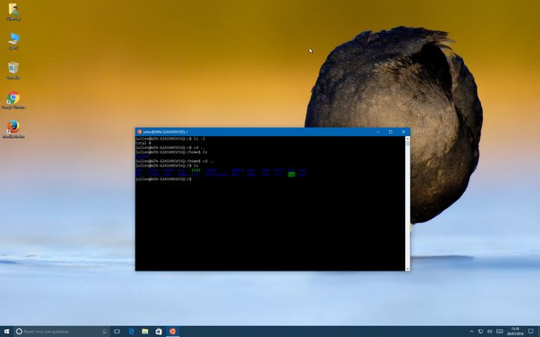Screen dimensions: 540x337
Task: Maximize the Bash terminal window
Action: (391, 132)
